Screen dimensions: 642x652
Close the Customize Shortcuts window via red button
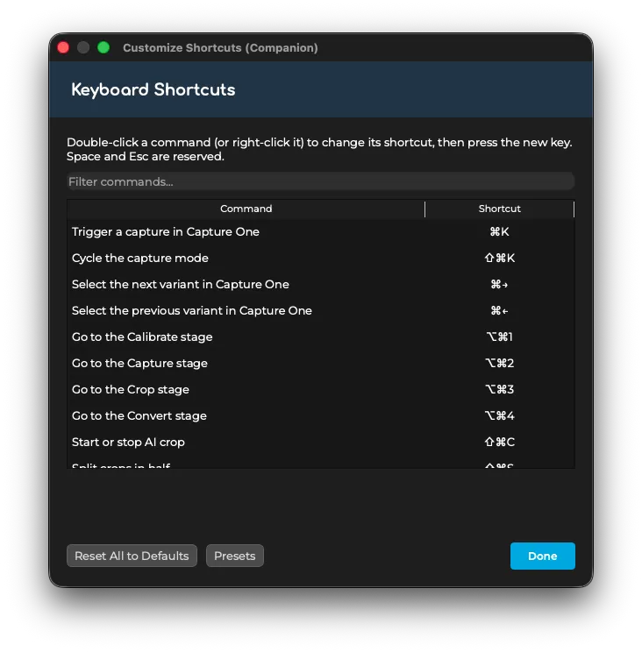tap(63, 48)
